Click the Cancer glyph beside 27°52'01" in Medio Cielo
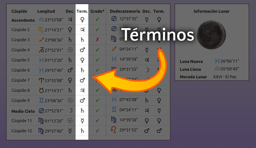256x148 pixels. point(41,111)
